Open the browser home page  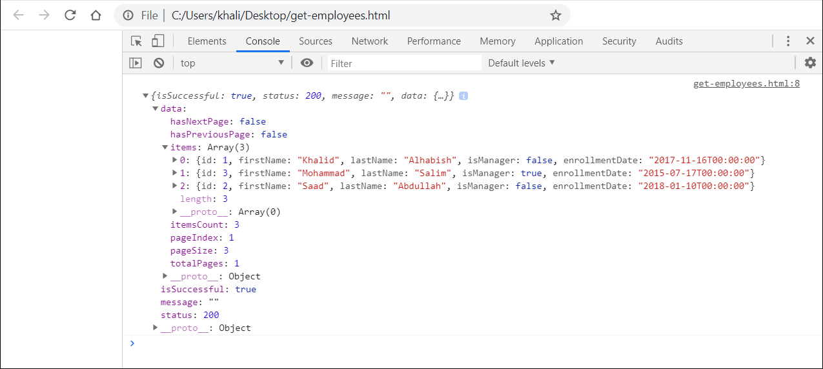[x=96, y=15]
